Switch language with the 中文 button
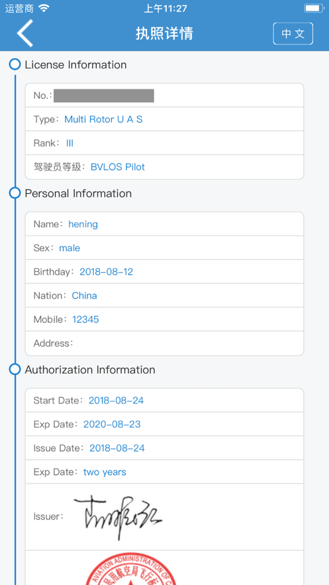 pos(293,34)
